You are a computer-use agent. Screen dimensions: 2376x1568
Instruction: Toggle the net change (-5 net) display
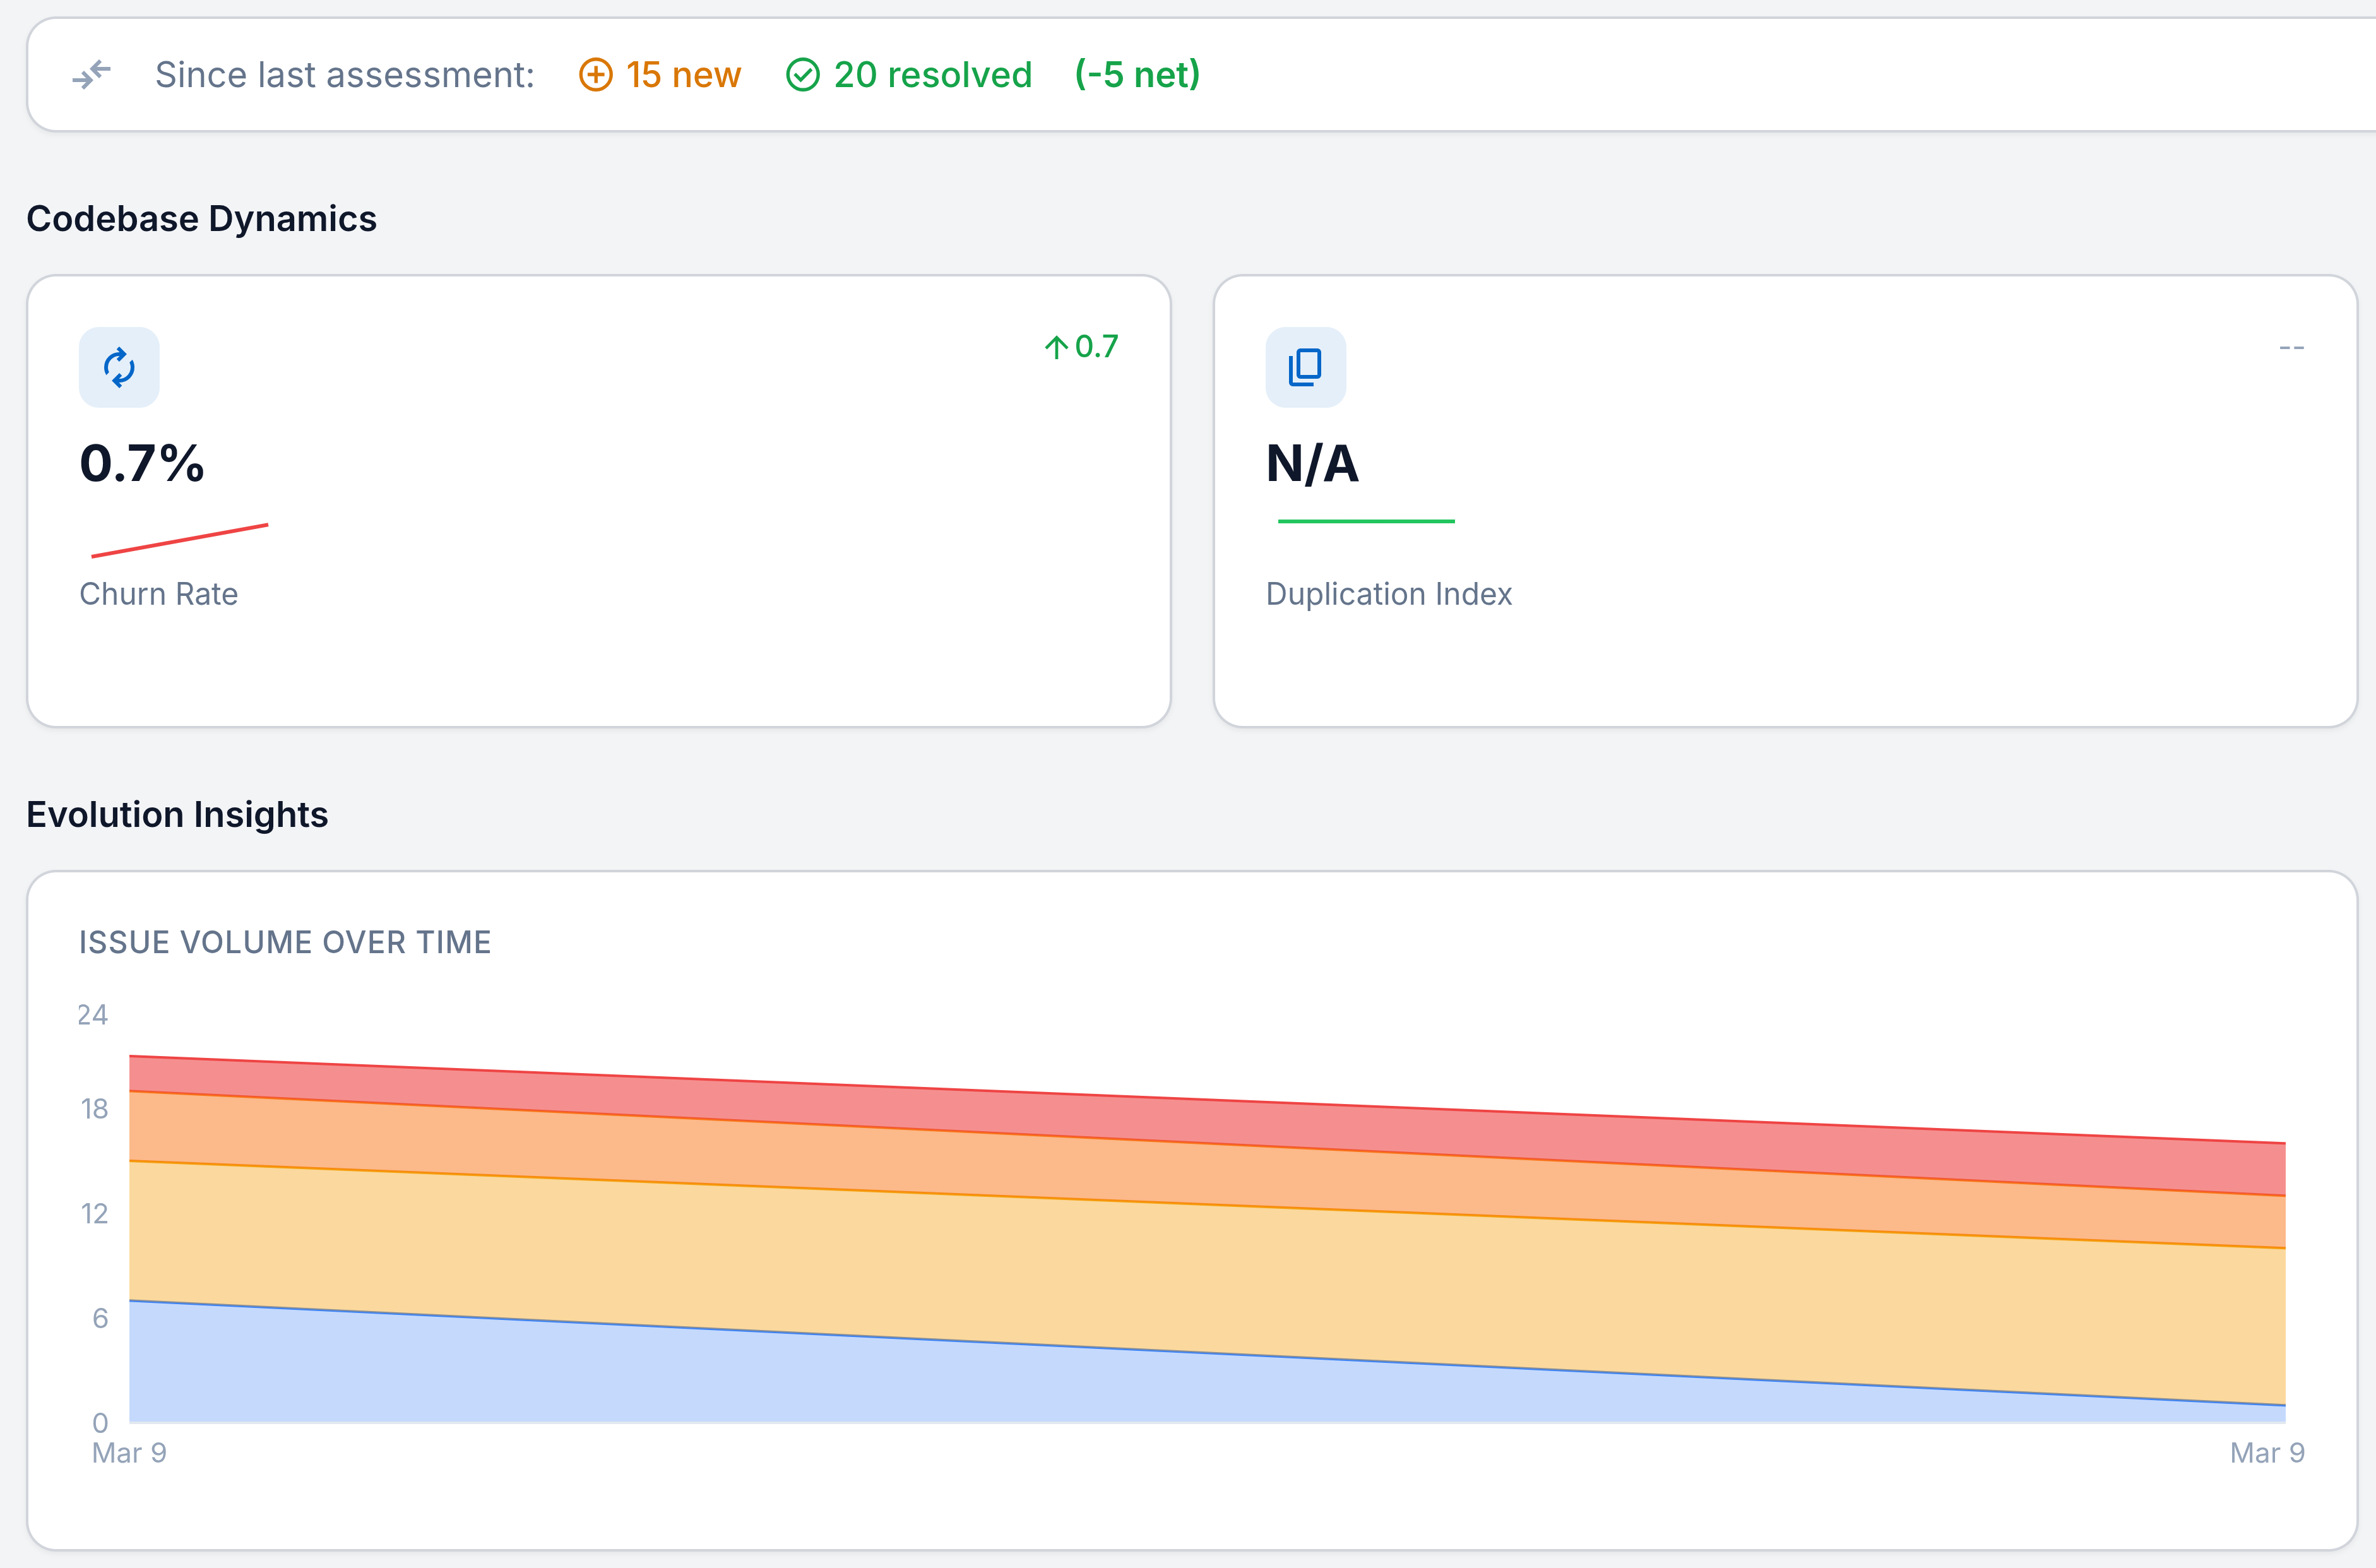(x=1137, y=74)
